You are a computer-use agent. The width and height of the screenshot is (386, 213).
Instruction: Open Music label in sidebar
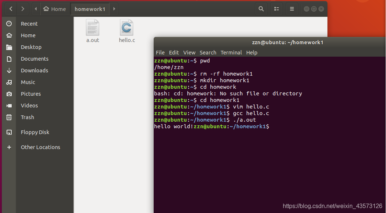28,82
